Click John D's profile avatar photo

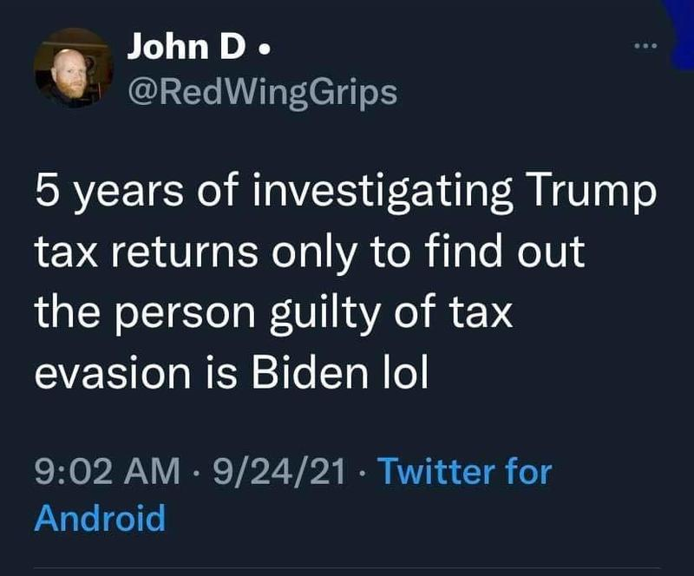tap(70, 71)
